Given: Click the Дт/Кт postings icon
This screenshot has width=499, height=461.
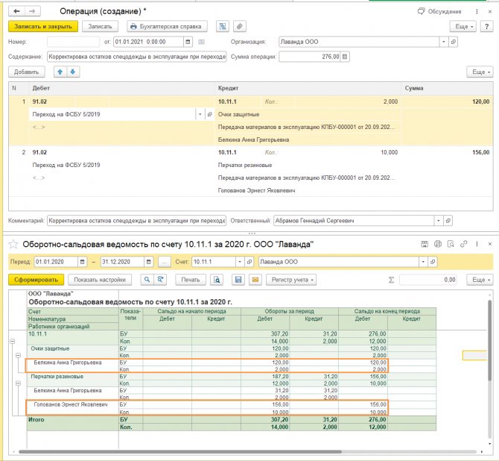Looking at the screenshot, I should 222,26.
